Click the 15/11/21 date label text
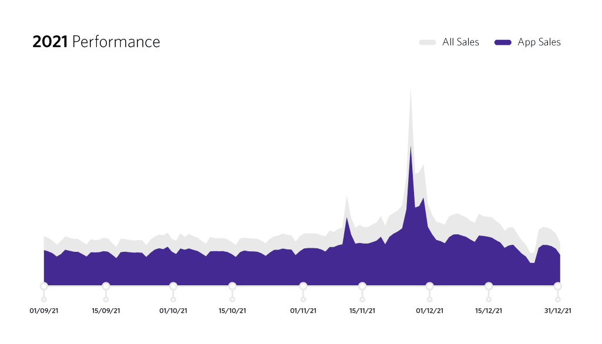The image size is (602, 344). (362, 311)
